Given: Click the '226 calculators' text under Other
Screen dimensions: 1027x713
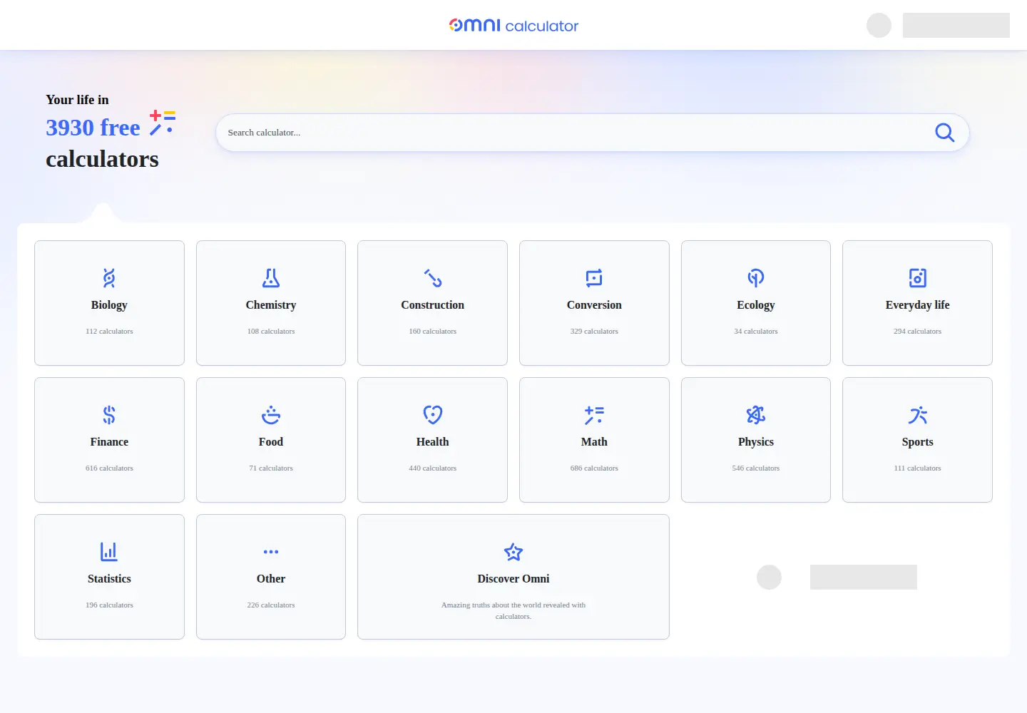Looking at the screenshot, I should pyautogui.click(x=271, y=605).
